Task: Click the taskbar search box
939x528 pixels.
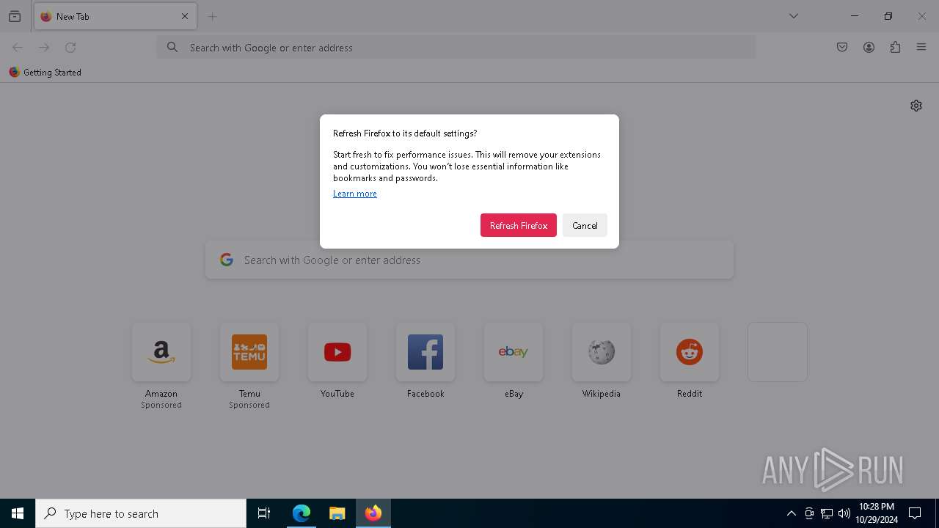Action: [141, 513]
